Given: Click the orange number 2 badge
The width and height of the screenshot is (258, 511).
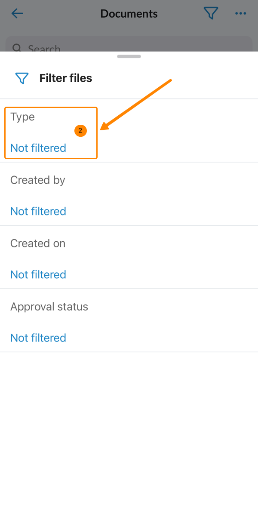Looking at the screenshot, I should pyautogui.click(x=80, y=131).
